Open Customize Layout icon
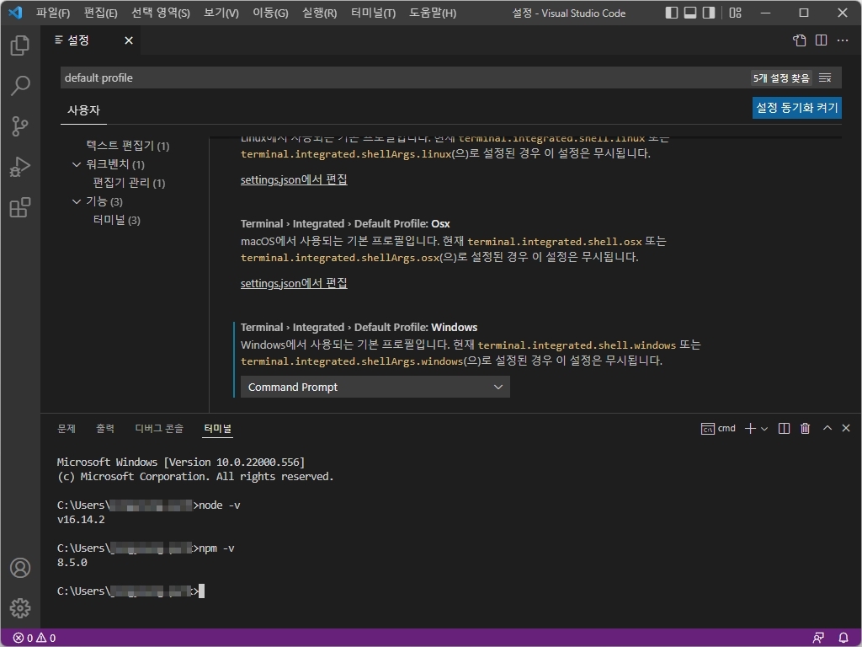 (x=735, y=13)
